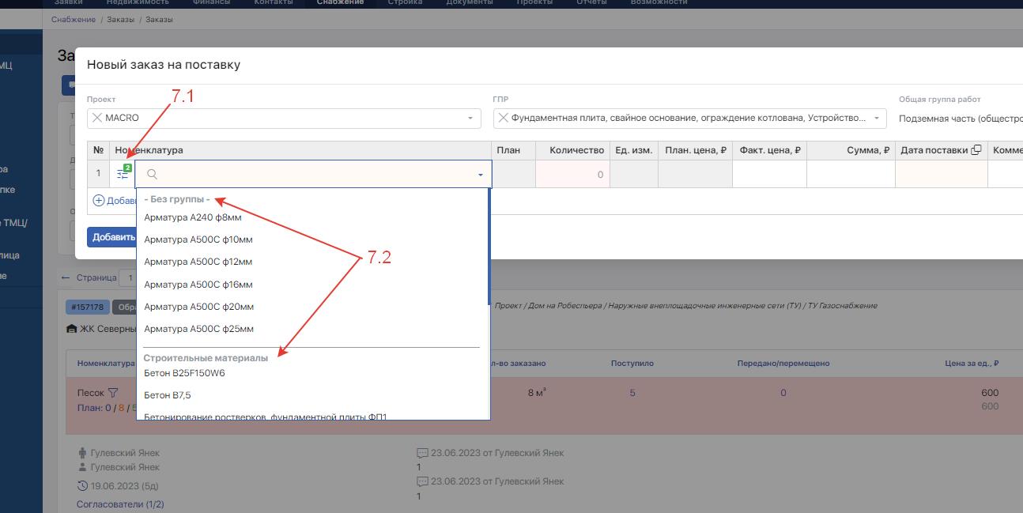Collapse the nomenclature dropdown arrow

pos(480,175)
